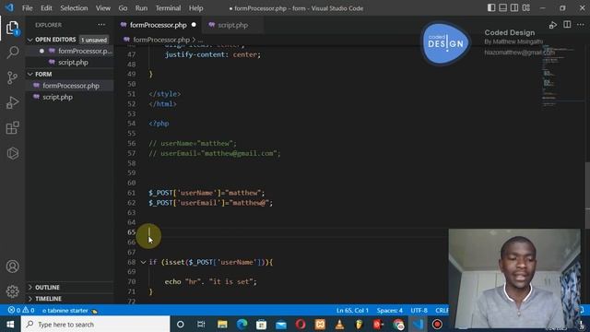Open script.php in FORM folder
This screenshot has width=590, height=332.
[69, 97]
